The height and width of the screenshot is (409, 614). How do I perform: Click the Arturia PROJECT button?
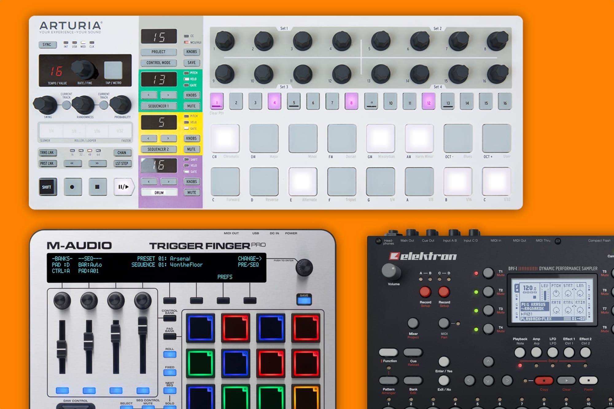pyautogui.click(x=158, y=52)
